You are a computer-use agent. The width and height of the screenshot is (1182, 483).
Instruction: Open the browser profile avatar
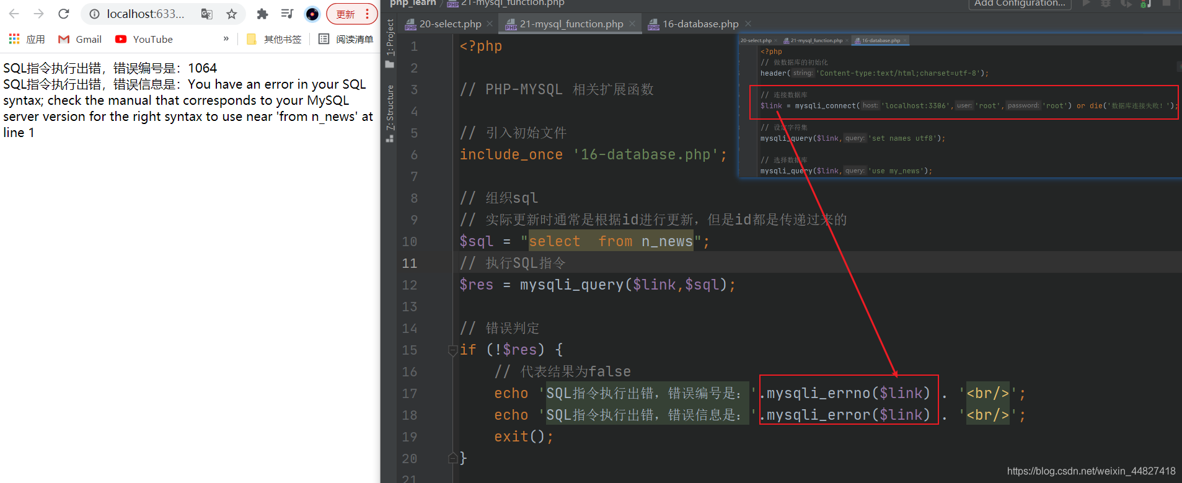(x=312, y=14)
